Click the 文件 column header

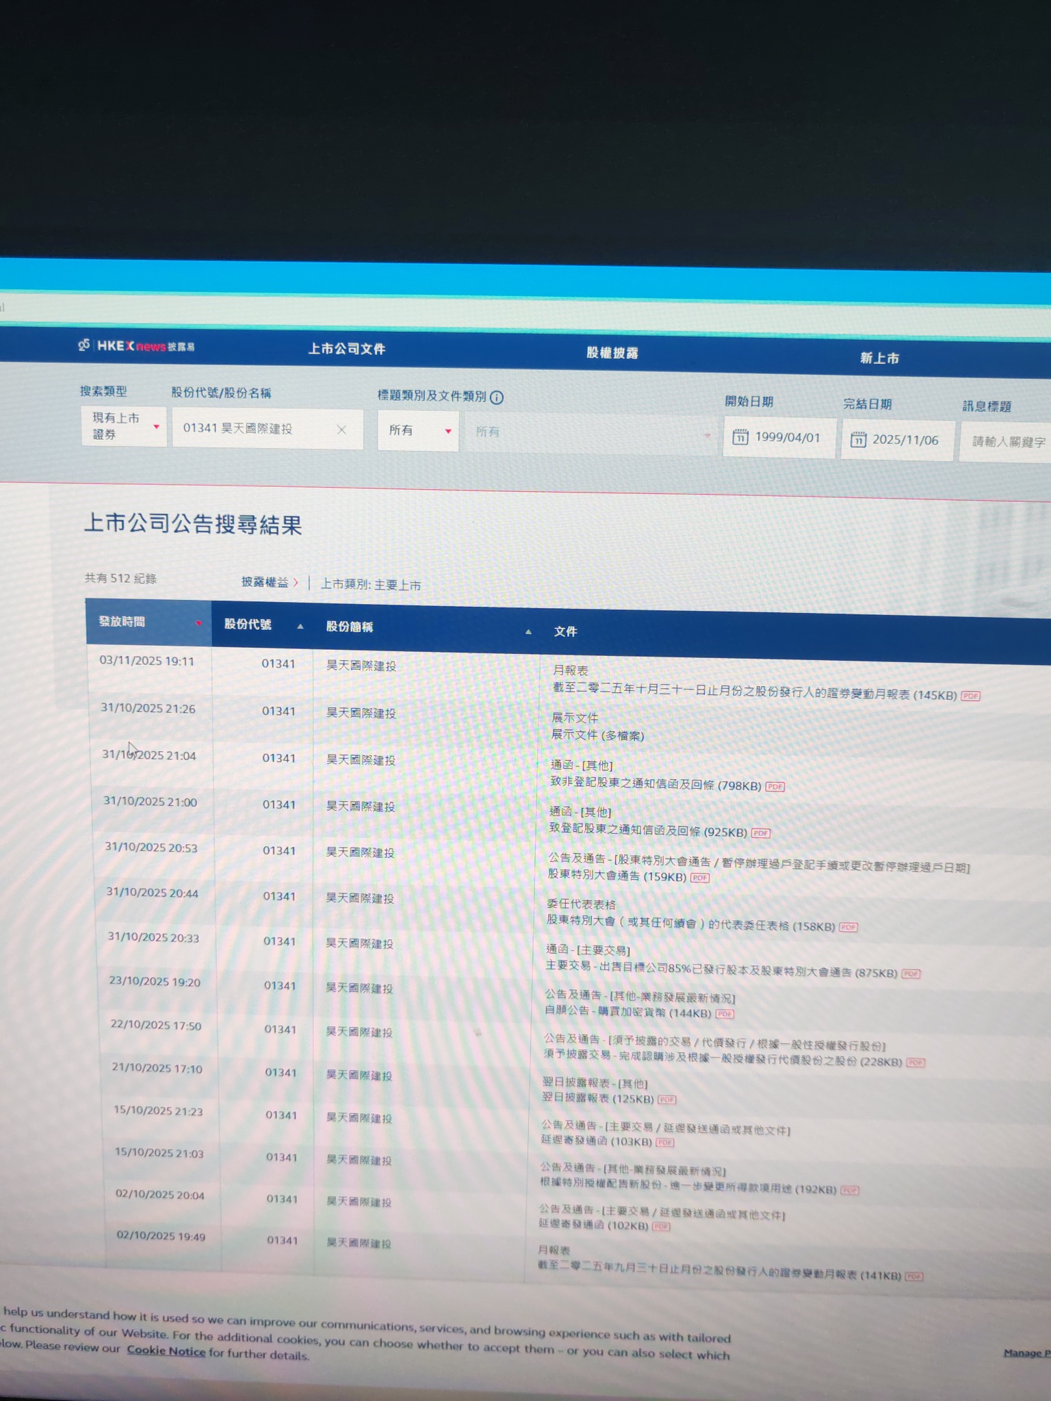pyautogui.click(x=565, y=632)
